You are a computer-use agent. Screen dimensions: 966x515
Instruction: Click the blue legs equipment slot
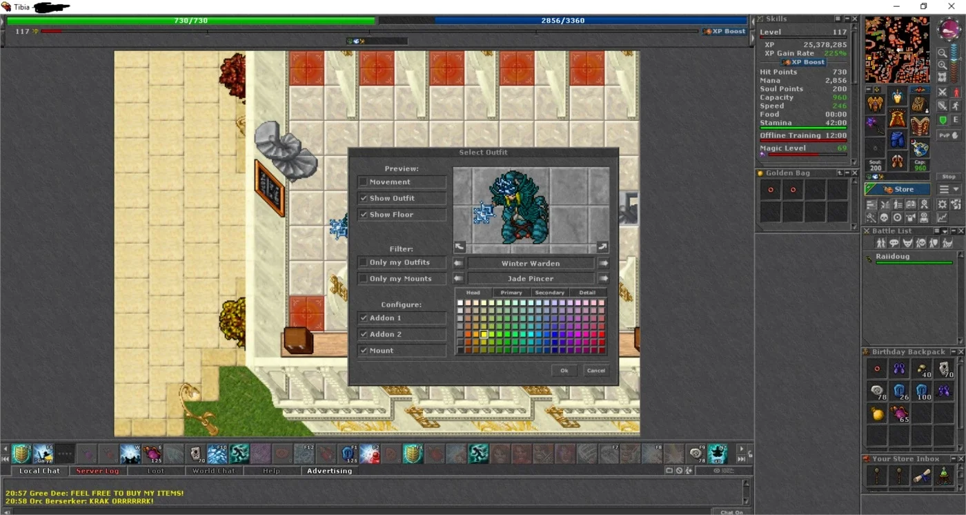tap(897, 139)
